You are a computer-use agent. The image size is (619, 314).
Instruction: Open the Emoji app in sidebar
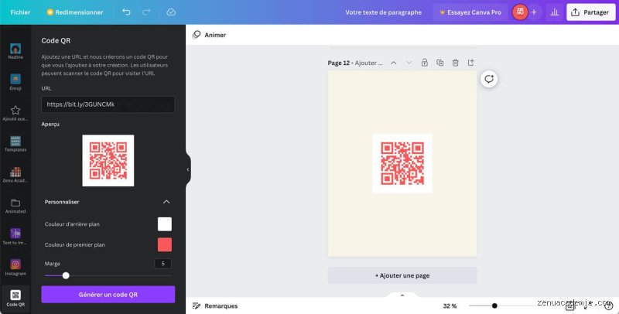tap(15, 82)
